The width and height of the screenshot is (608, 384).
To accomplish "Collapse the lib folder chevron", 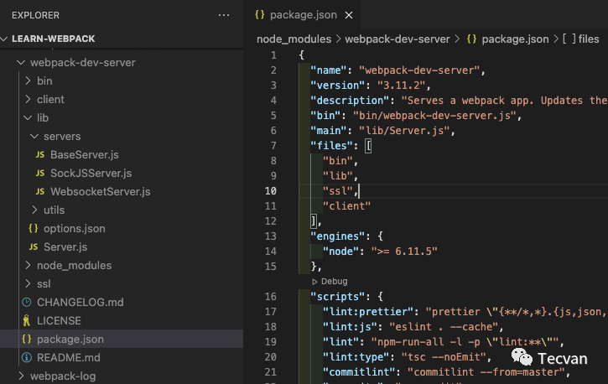I will coord(28,117).
